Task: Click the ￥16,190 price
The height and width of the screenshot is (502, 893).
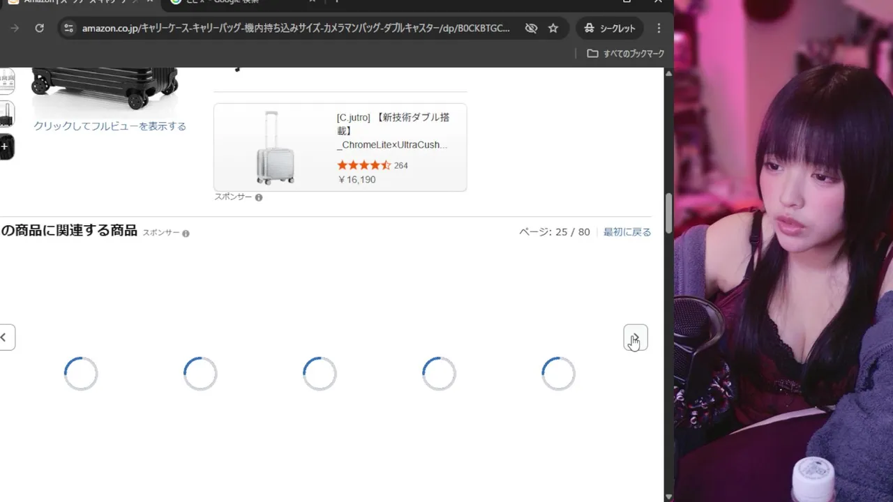Action: [357, 180]
